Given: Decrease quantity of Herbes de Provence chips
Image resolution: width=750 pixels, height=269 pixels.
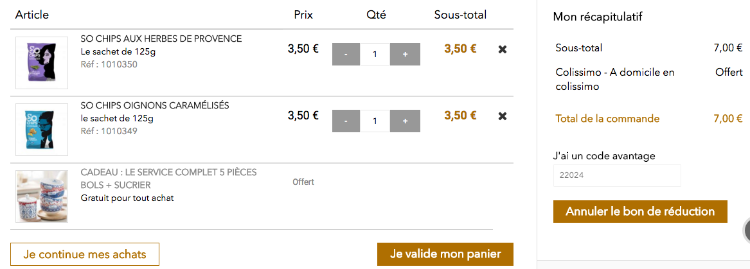Looking at the screenshot, I should (346, 55).
